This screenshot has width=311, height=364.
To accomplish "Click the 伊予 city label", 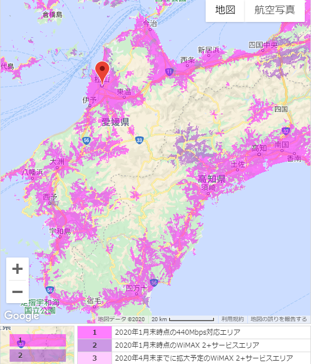I will (90, 100).
